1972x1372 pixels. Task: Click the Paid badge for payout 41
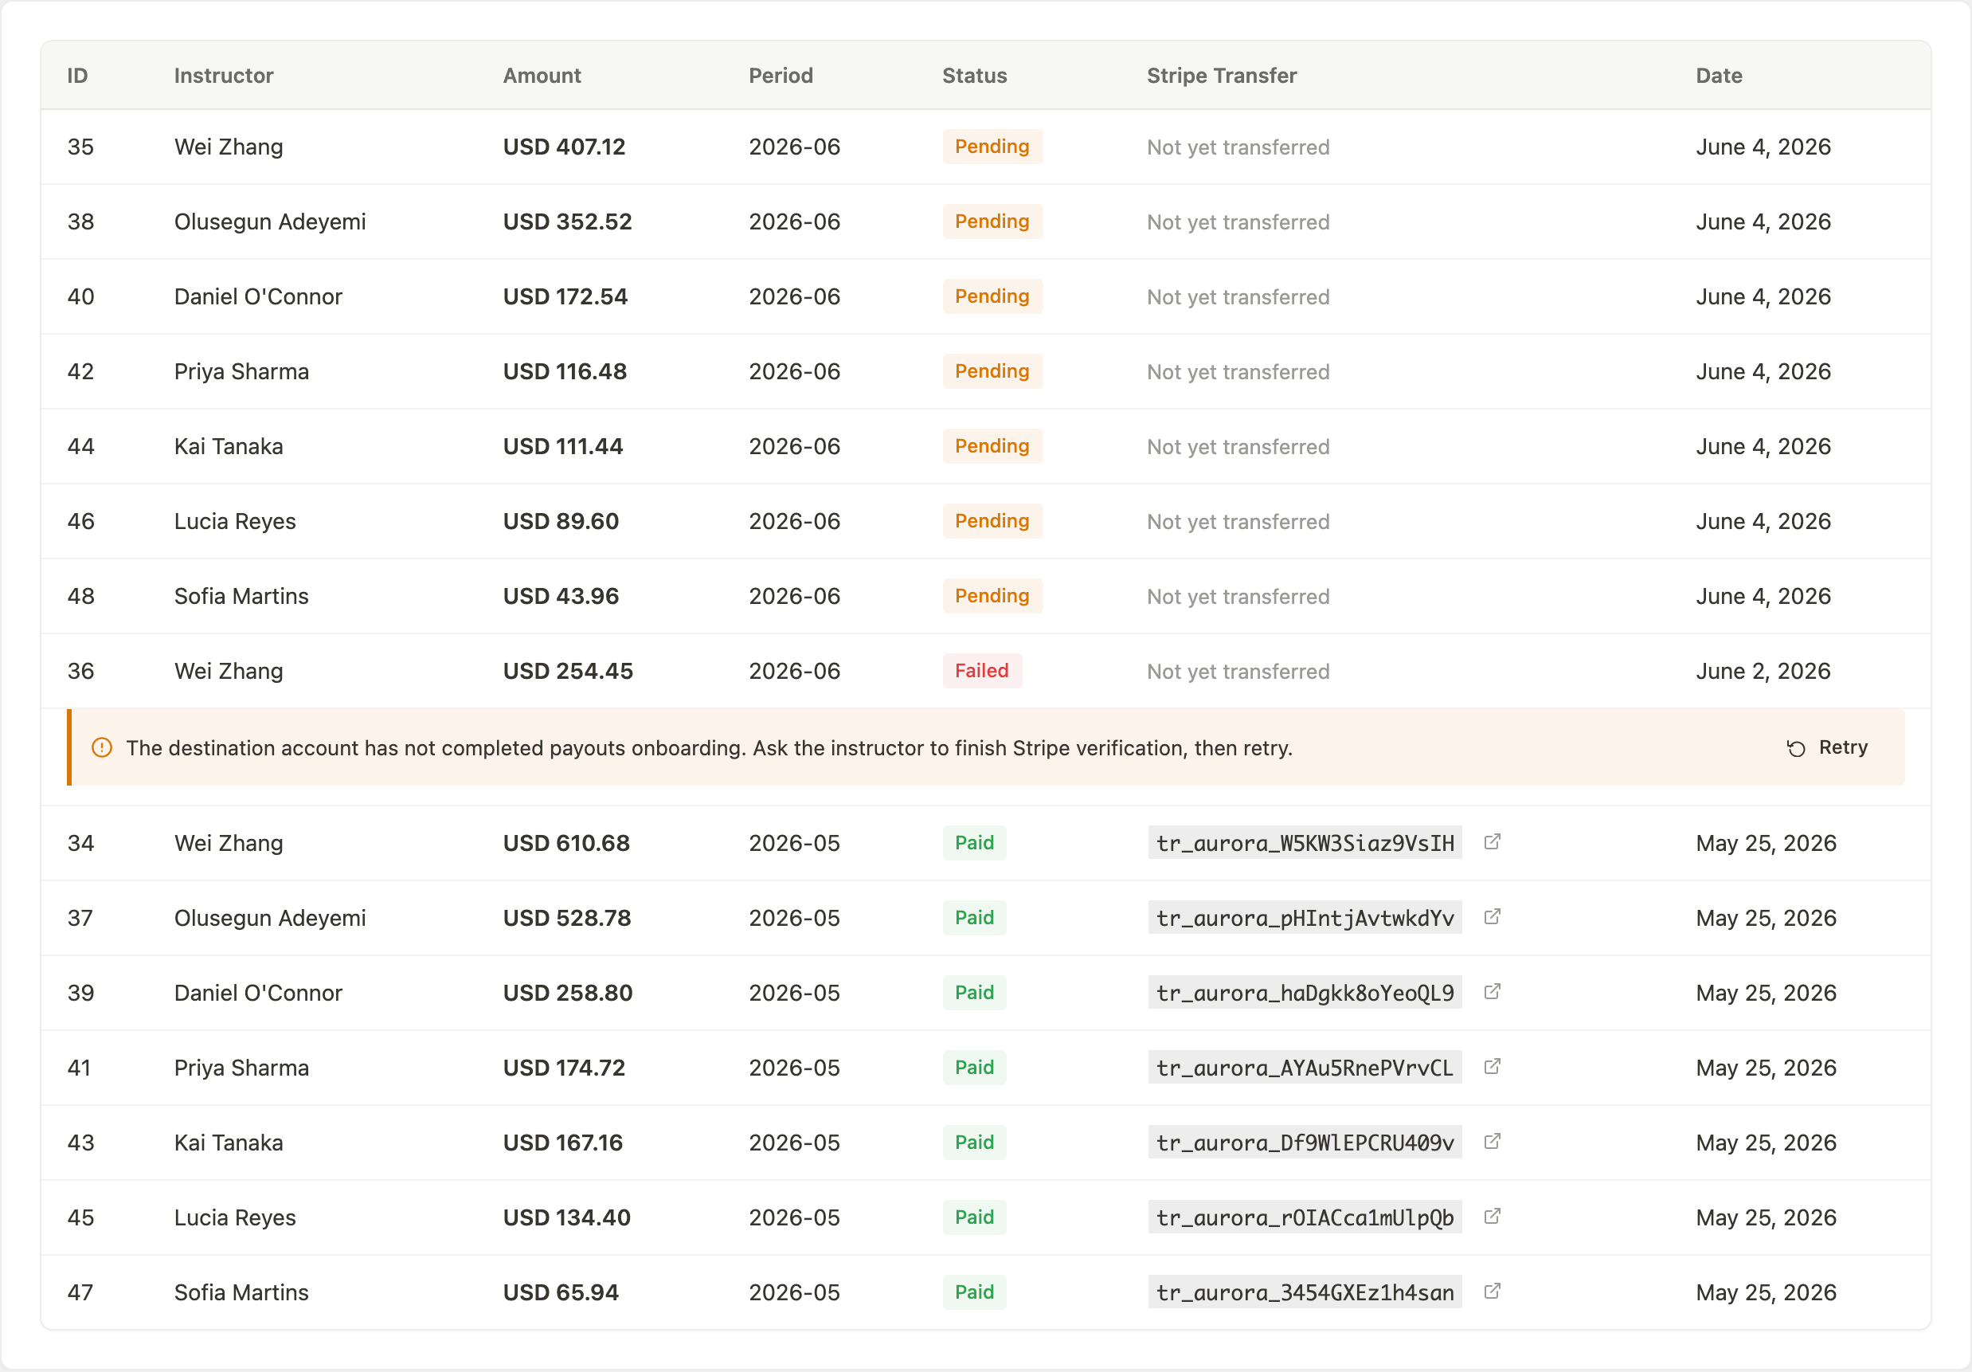pyautogui.click(x=974, y=1066)
